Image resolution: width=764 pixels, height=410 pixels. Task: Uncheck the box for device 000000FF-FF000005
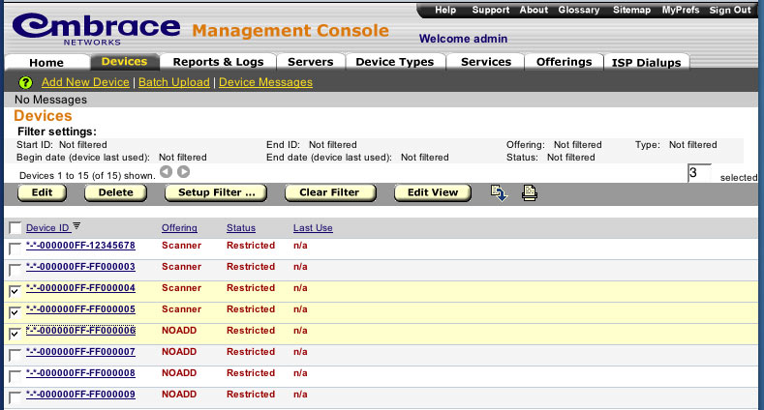click(x=15, y=311)
